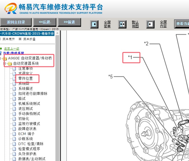Screen dimensions: 189x161
Task: Click the page icon beside 路试
Action: [14, 98]
